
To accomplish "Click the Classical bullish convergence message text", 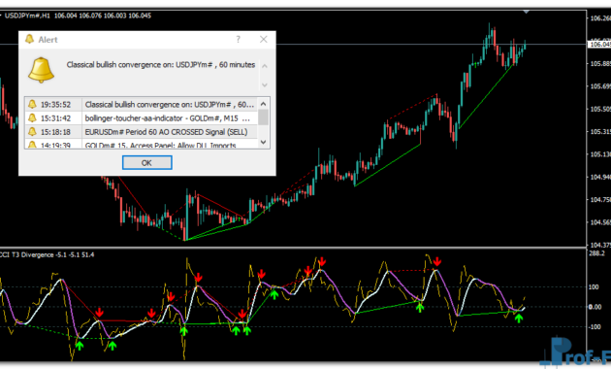I will pyautogui.click(x=161, y=65).
